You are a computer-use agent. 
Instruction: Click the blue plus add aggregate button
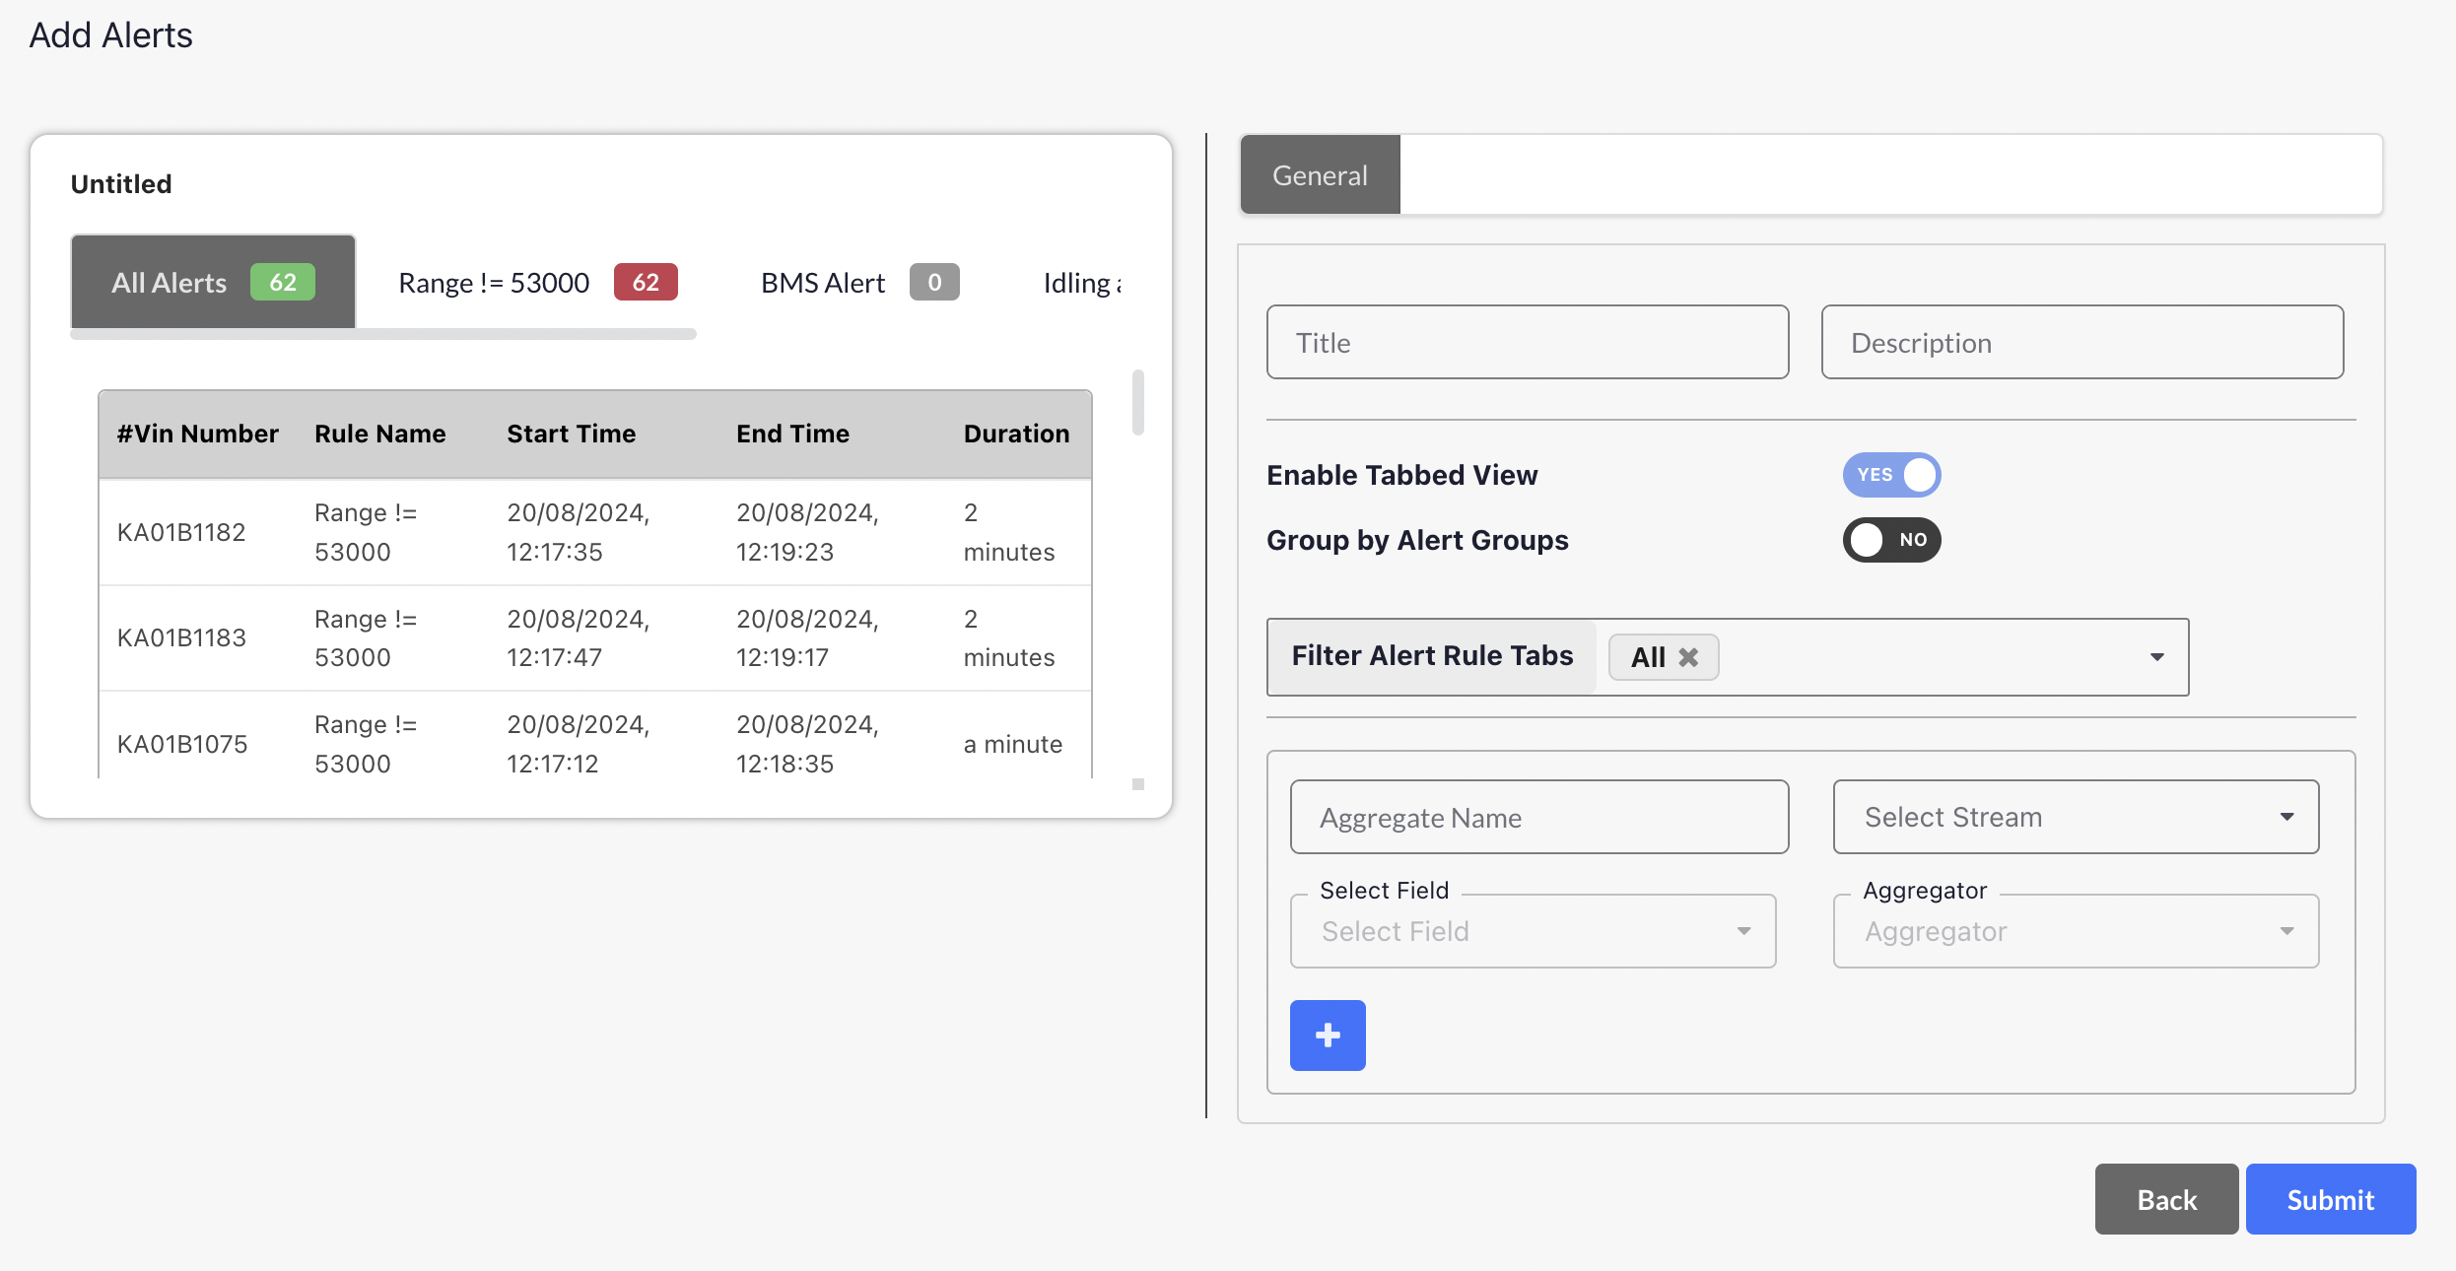(x=1327, y=1035)
